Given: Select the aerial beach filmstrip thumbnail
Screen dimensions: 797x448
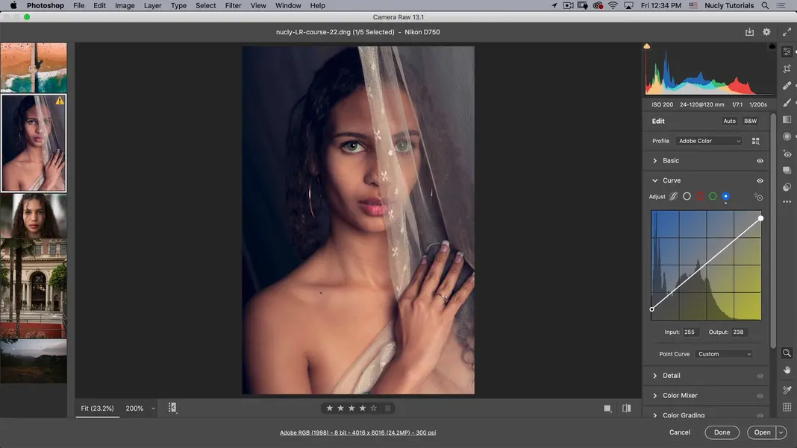Looking at the screenshot, I should click(34, 68).
